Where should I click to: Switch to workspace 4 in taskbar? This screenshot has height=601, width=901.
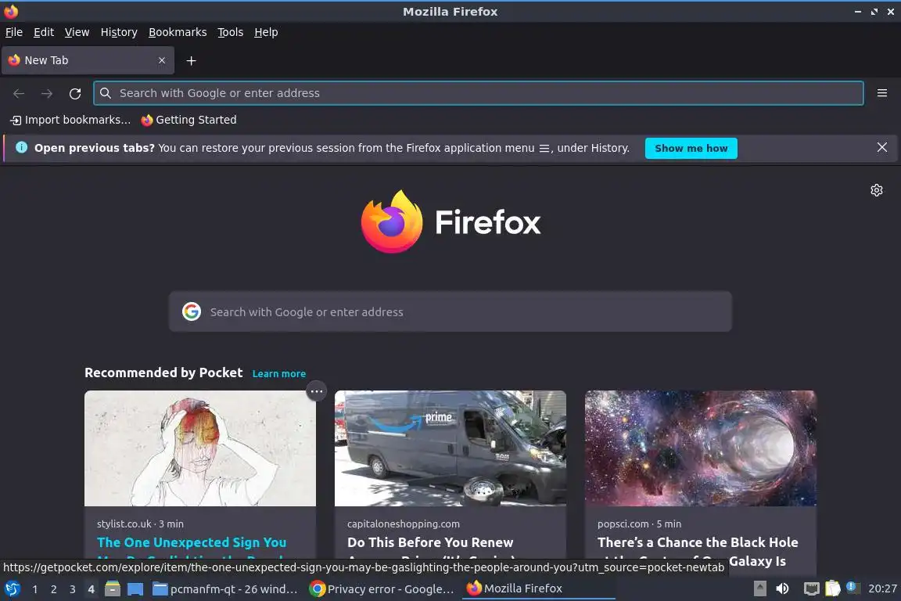point(91,589)
